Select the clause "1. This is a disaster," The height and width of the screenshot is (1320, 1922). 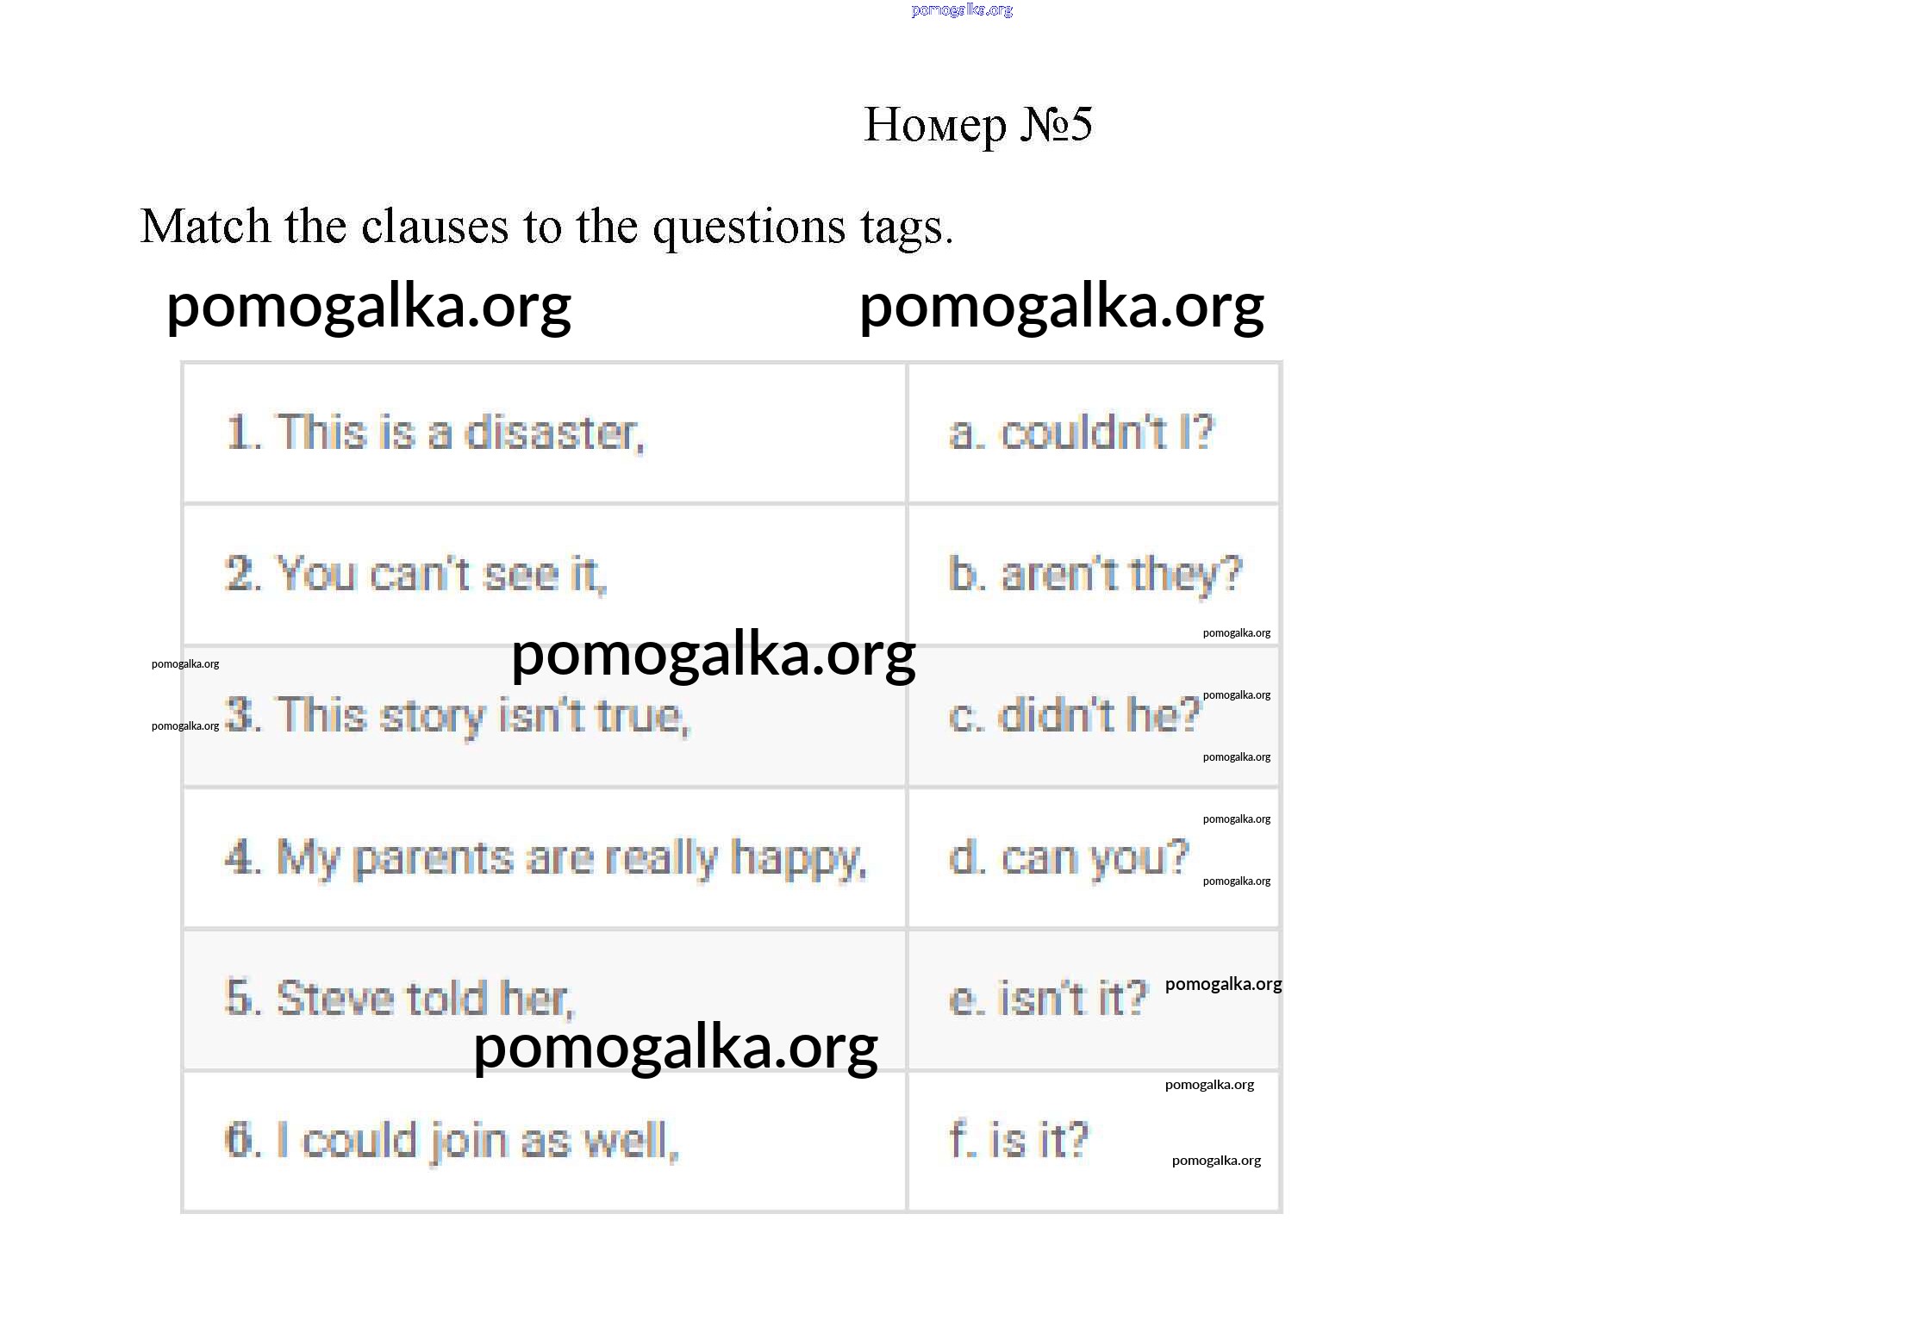[434, 433]
